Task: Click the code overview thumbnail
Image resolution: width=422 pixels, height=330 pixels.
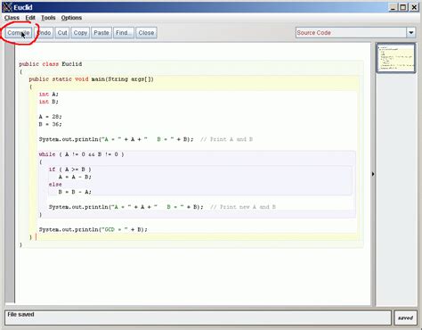Action: tap(396, 58)
